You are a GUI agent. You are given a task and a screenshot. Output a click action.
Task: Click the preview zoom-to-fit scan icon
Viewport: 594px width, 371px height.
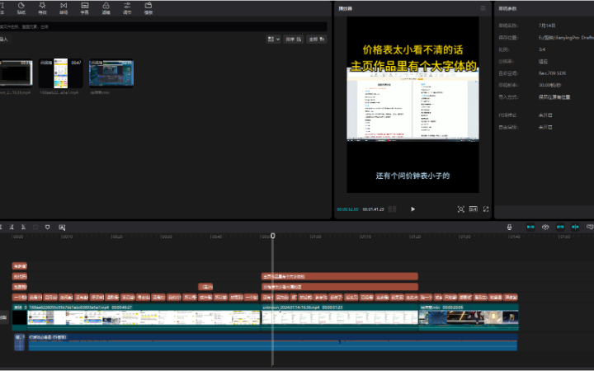tap(460, 209)
